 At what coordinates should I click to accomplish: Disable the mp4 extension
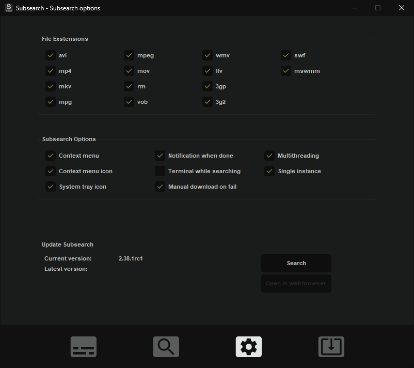coord(51,71)
